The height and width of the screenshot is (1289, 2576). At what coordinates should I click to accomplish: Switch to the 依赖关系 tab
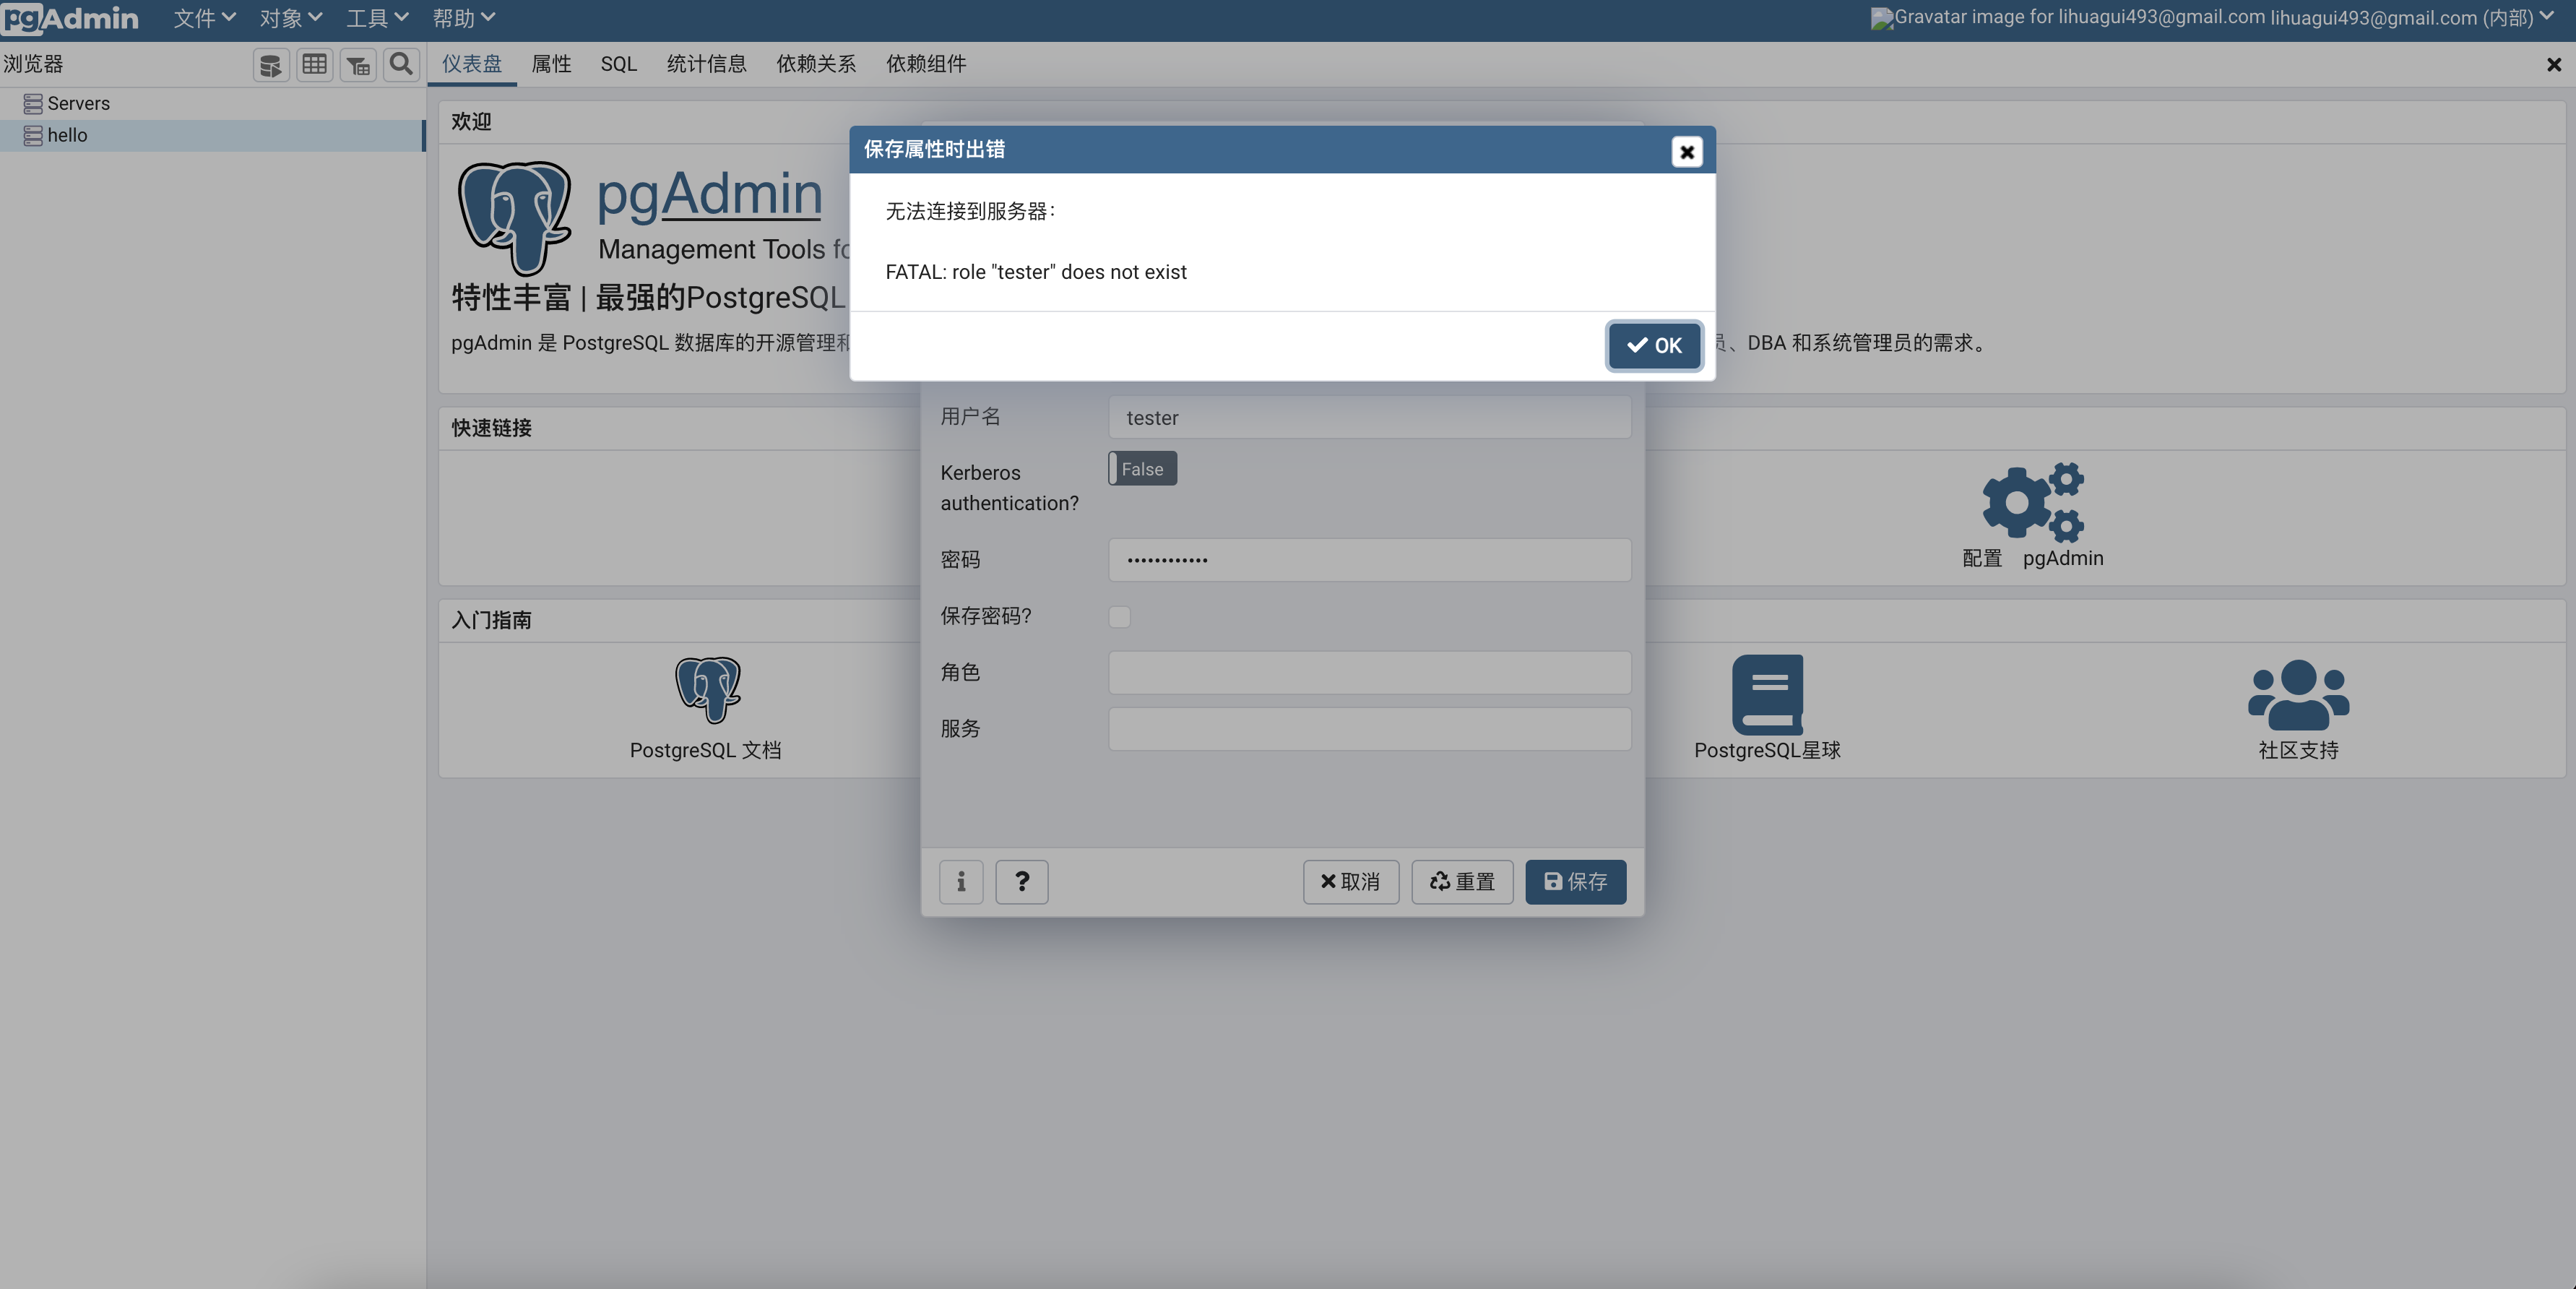816,64
